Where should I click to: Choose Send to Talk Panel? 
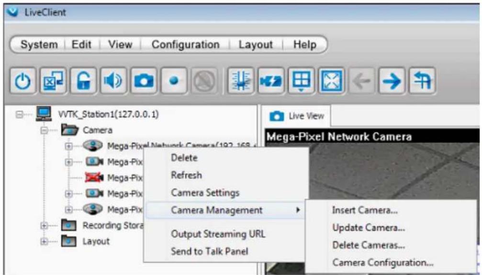209,252
